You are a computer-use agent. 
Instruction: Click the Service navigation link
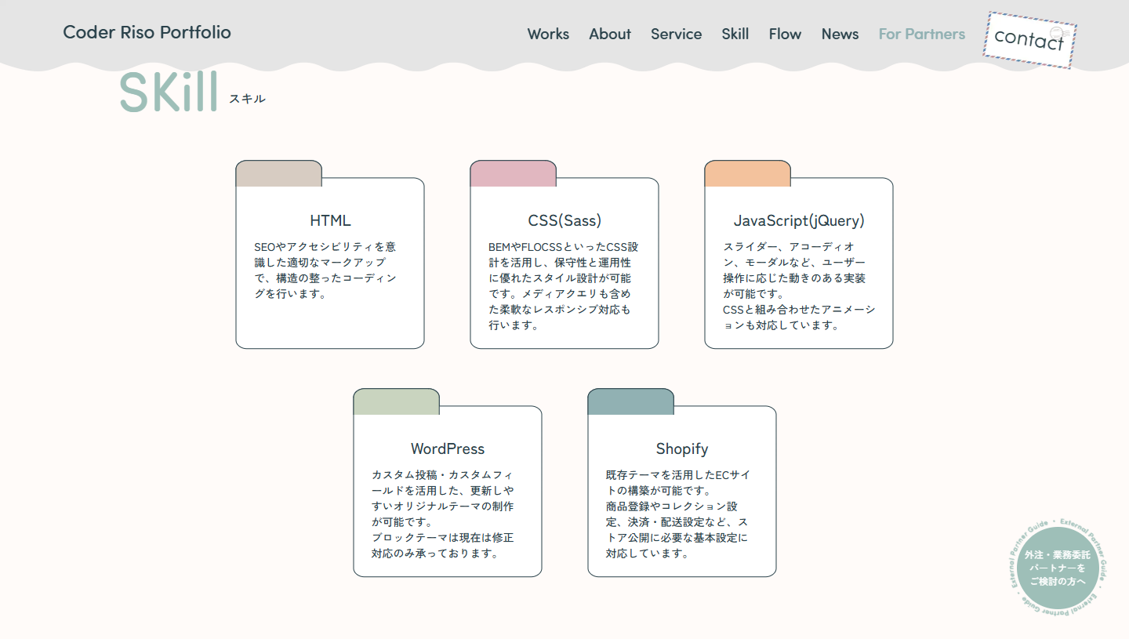(676, 34)
